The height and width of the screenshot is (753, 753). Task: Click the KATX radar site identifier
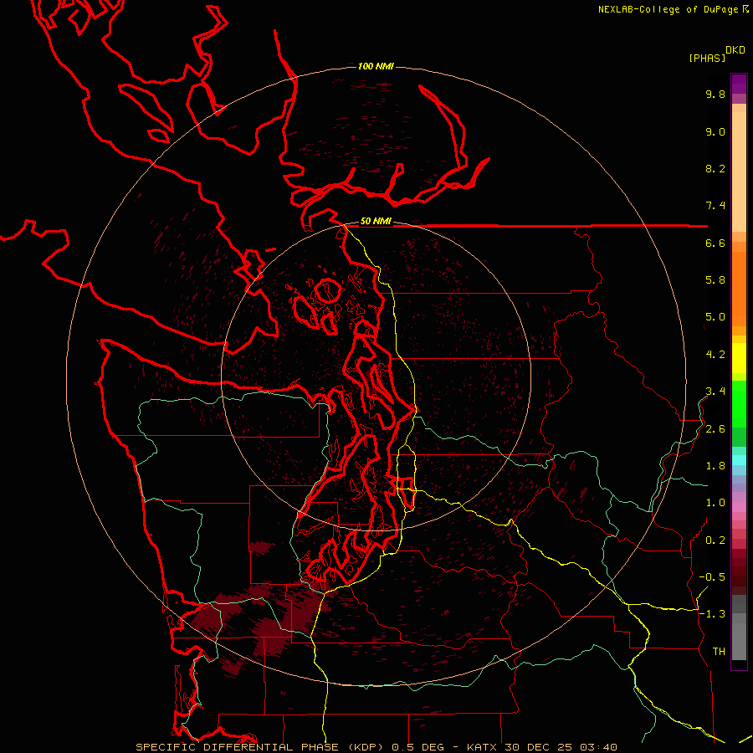tap(483, 747)
